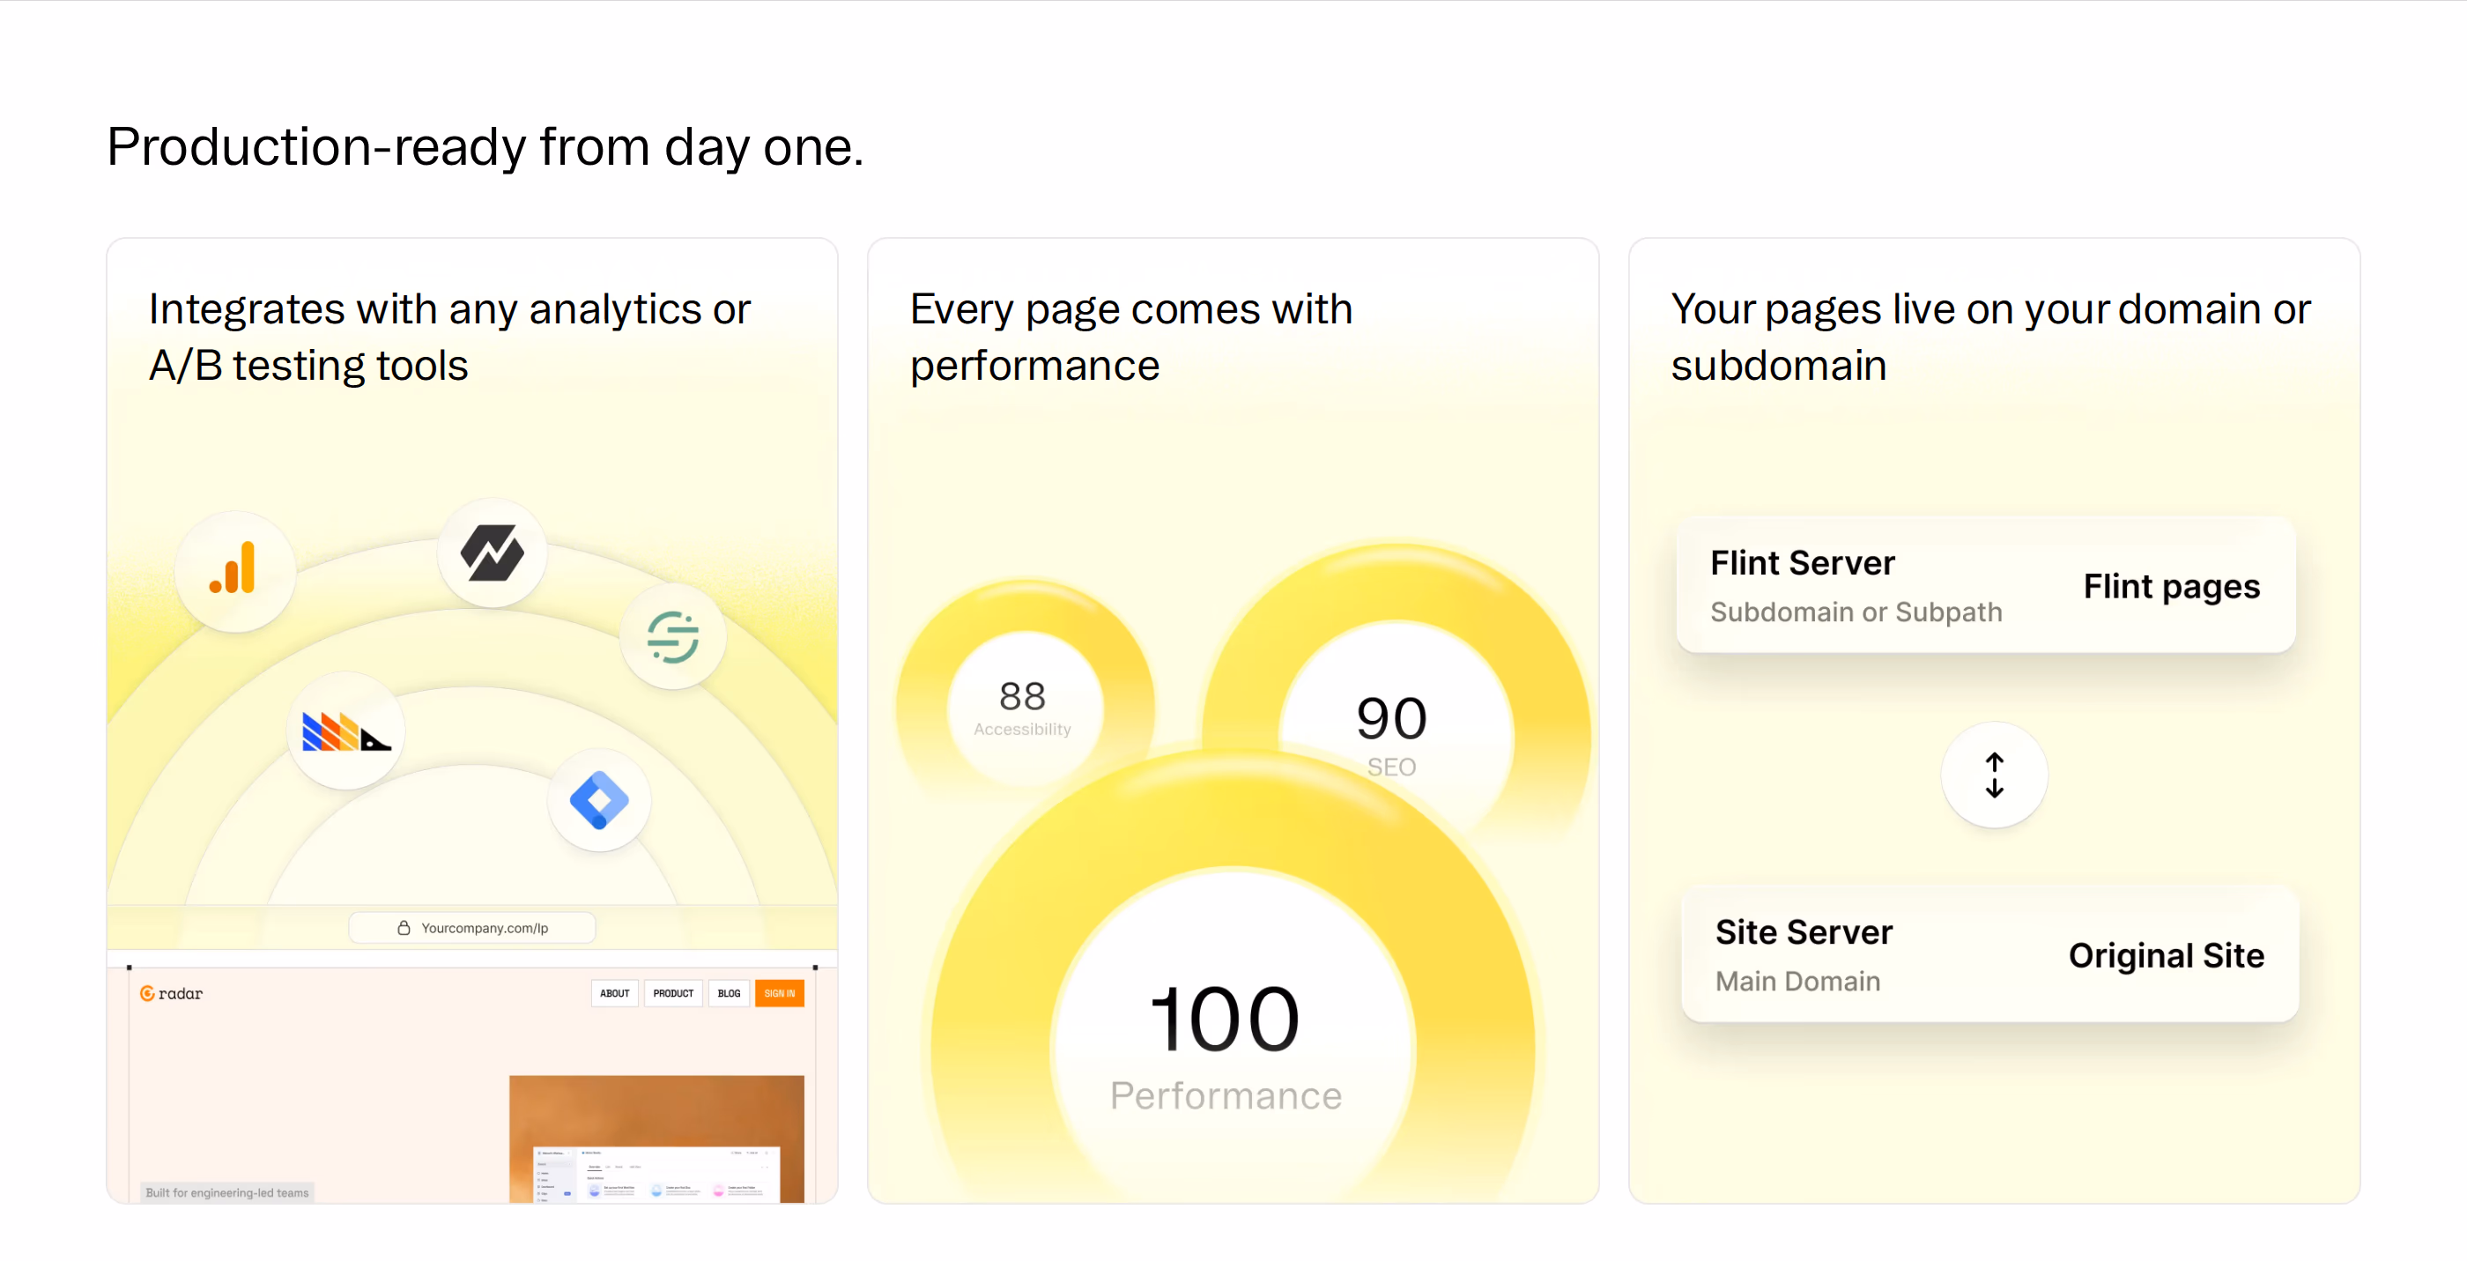Open the BLOG menu item
This screenshot has width=2467, height=1261.
(x=729, y=993)
